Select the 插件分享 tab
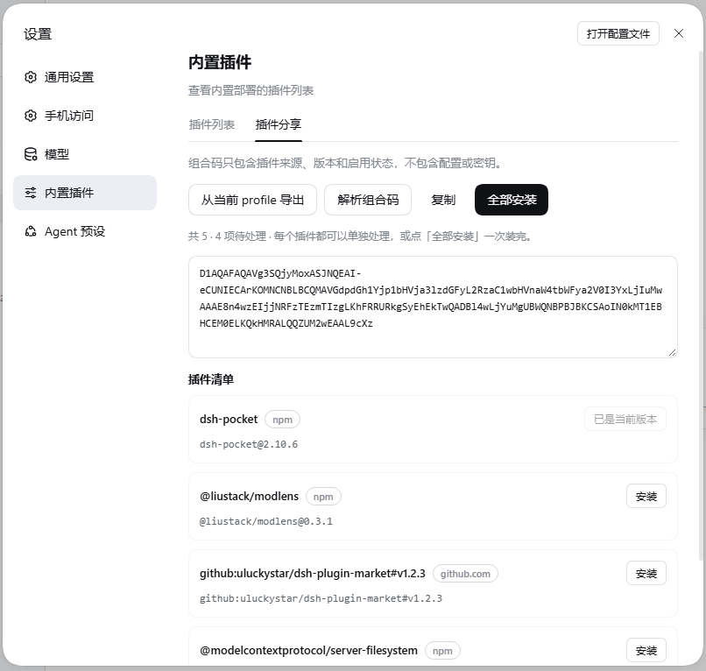706x671 pixels. coord(279,124)
